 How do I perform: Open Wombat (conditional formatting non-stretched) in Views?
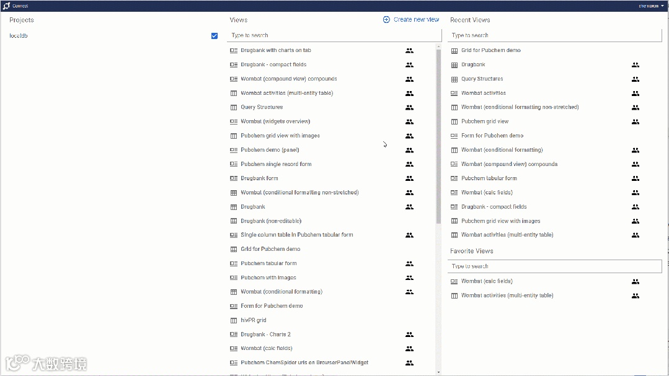tap(299, 193)
